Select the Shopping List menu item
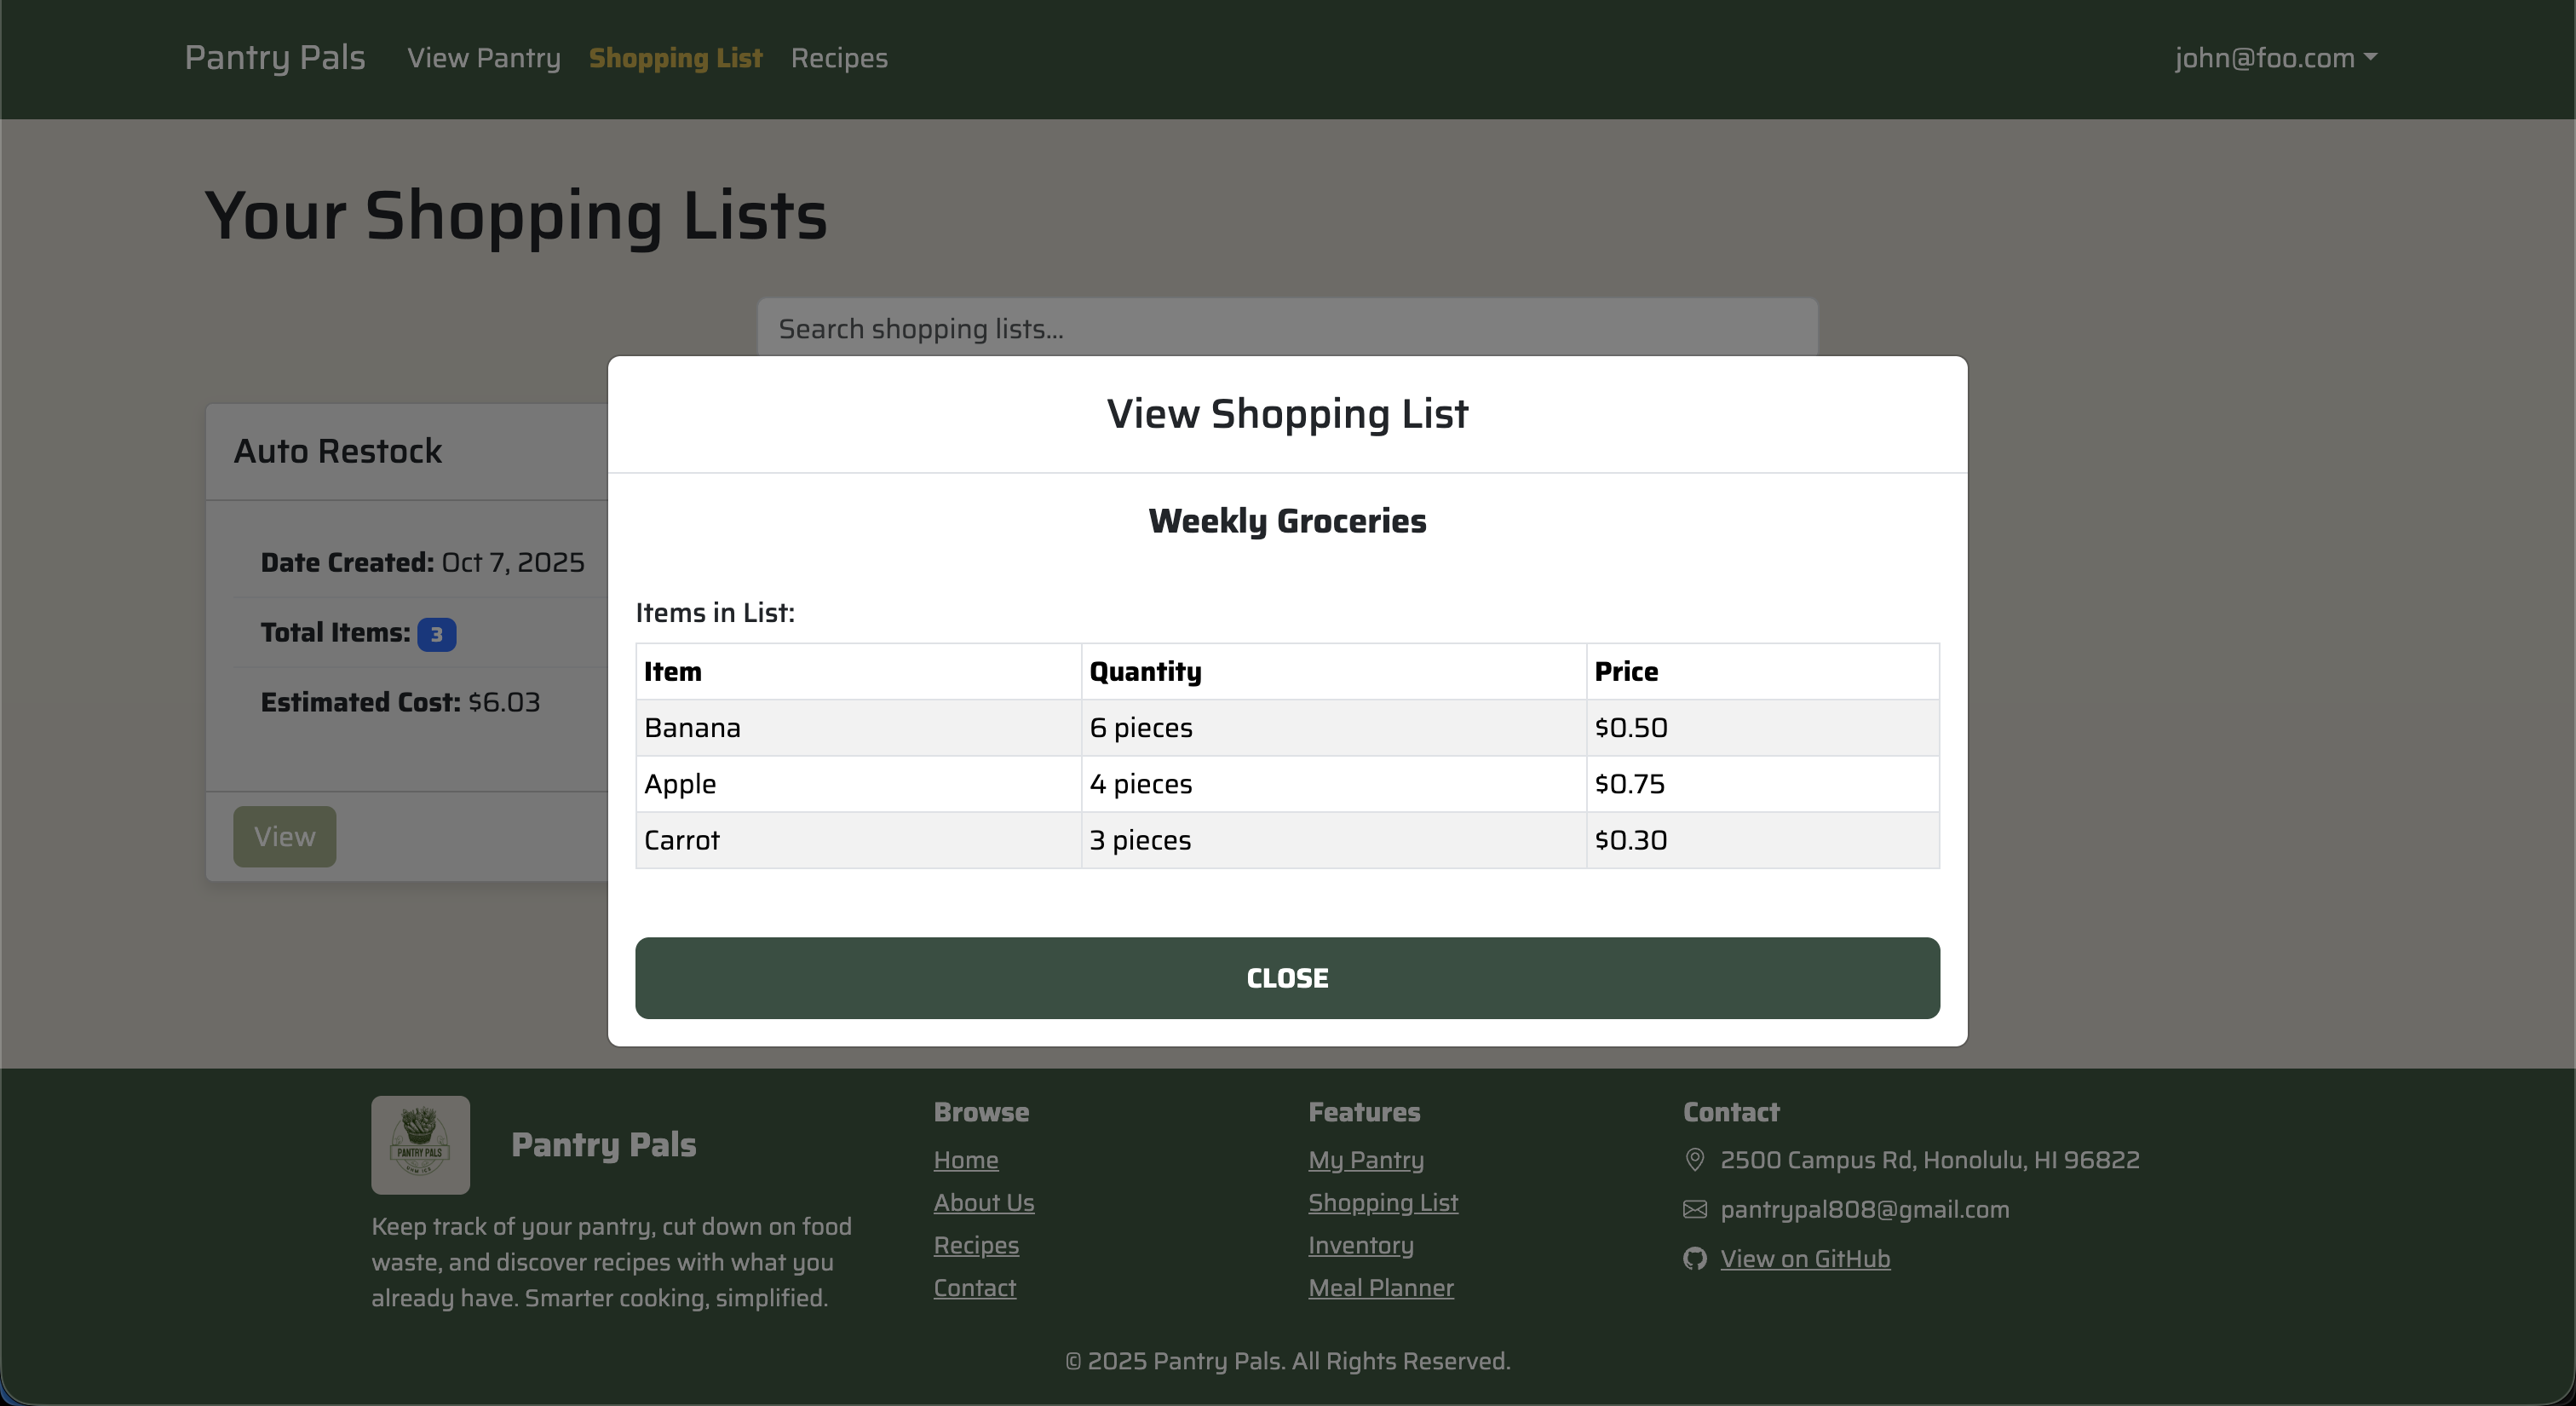Image resolution: width=2576 pixels, height=1406 pixels. click(675, 58)
